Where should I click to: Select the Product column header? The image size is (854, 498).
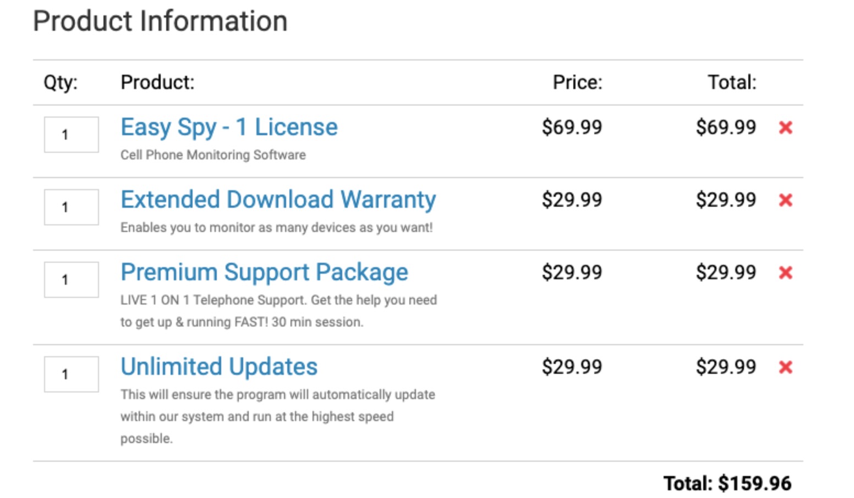[x=157, y=82]
